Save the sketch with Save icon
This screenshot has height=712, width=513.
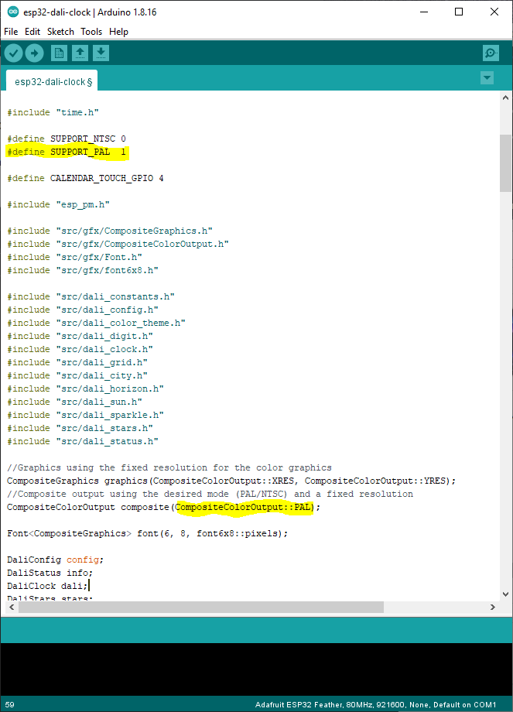coord(101,53)
